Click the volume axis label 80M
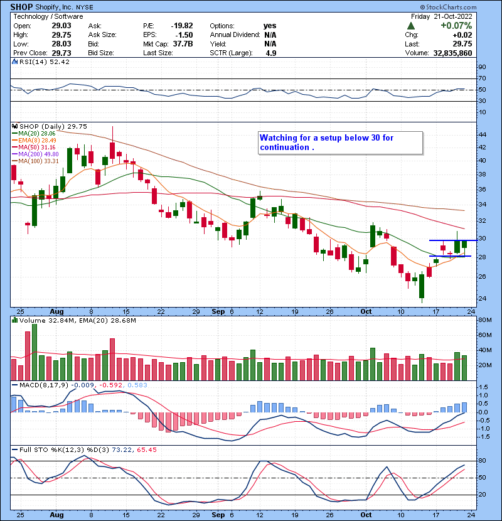The image size is (502, 521). click(x=484, y=320)
